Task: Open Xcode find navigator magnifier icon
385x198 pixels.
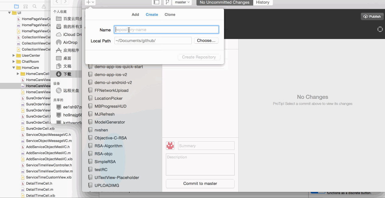Action: pos(35,6)
